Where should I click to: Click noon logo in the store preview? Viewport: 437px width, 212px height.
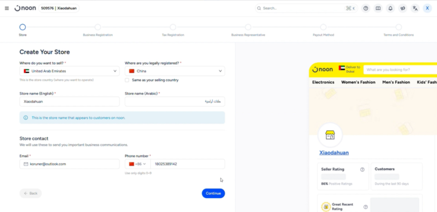point(323,69)
